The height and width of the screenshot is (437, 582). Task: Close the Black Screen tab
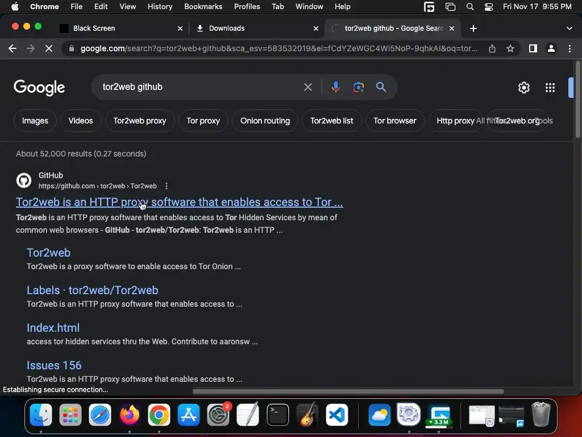point(180,28)
